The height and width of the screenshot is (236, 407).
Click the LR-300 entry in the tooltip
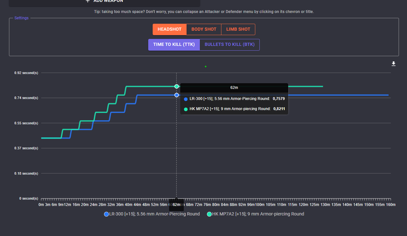point(234,99)
